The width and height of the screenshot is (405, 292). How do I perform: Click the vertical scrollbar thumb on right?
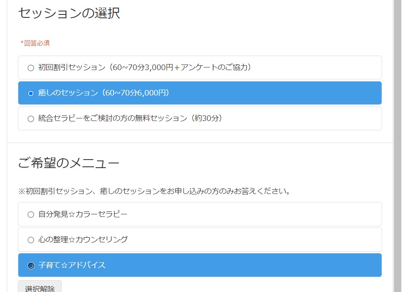[397, 146]
